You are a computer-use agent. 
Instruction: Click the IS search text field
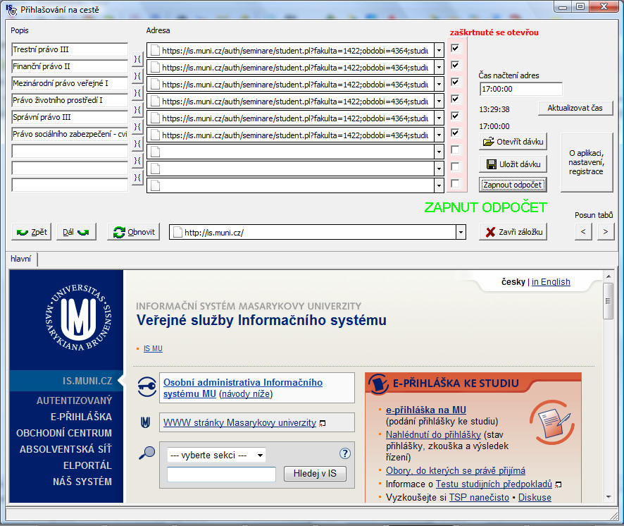221,475
